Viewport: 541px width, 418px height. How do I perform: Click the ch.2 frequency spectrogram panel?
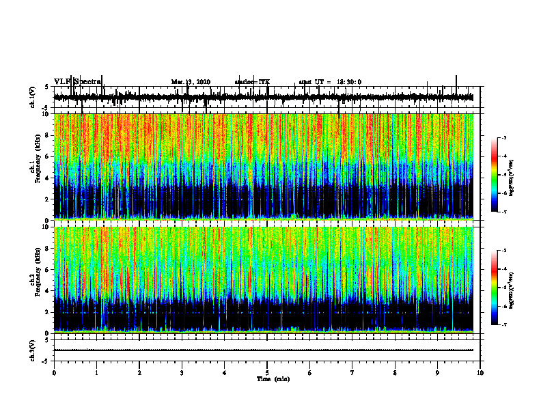(x=264, y=280)
